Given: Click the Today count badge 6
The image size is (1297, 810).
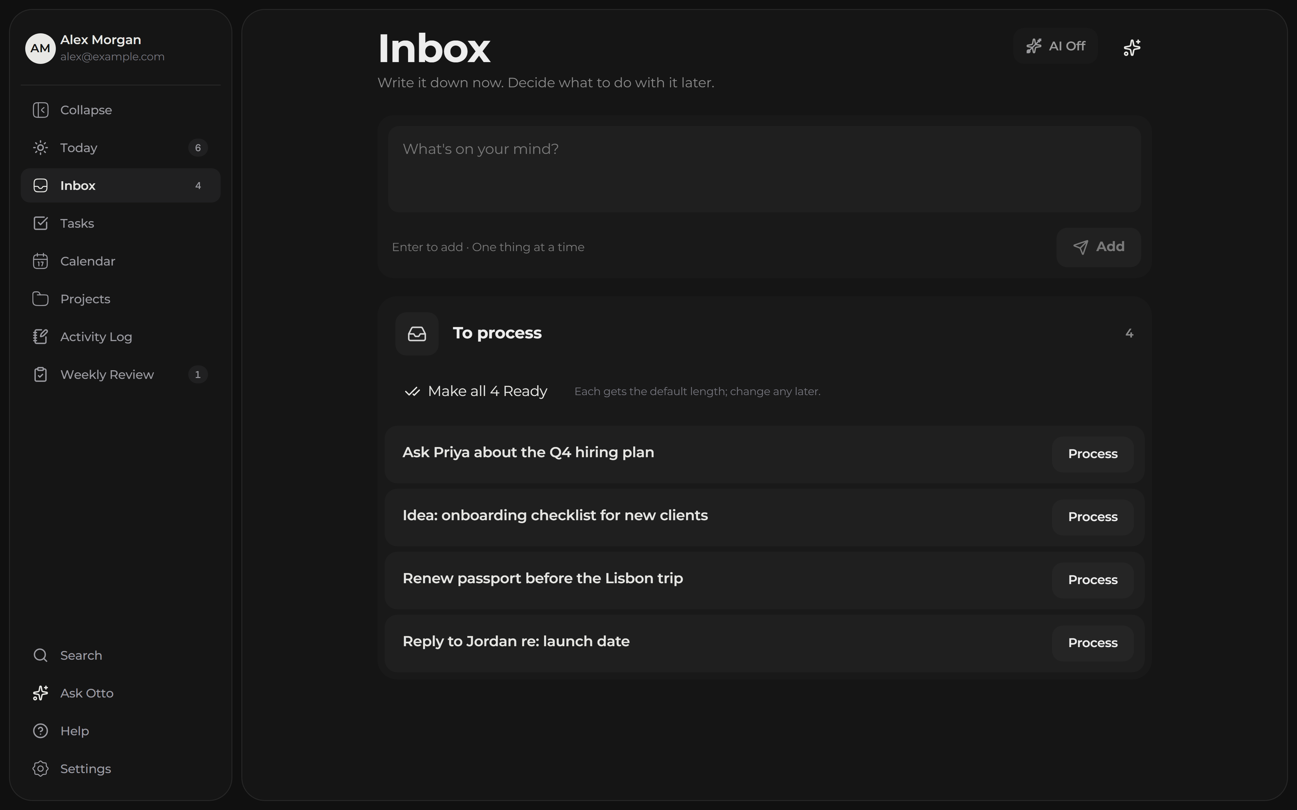Looking at the screenshot, I should (198, 148).
